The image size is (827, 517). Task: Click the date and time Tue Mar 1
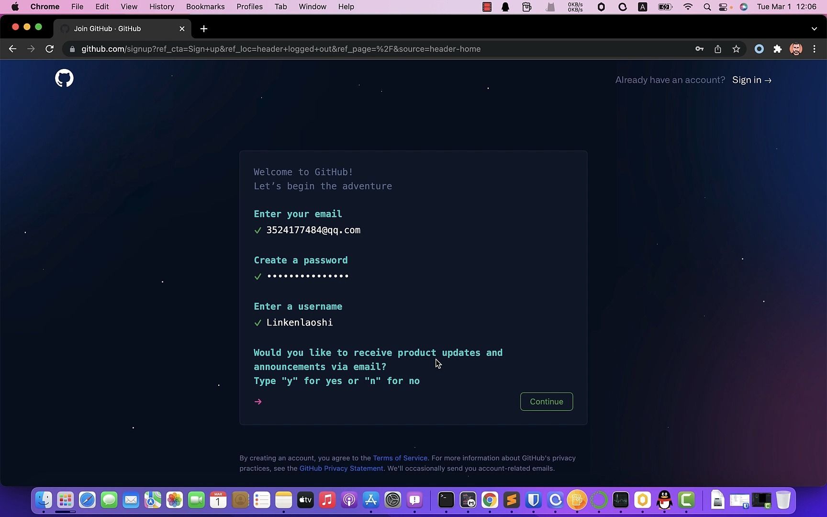(x=787, y=7)
